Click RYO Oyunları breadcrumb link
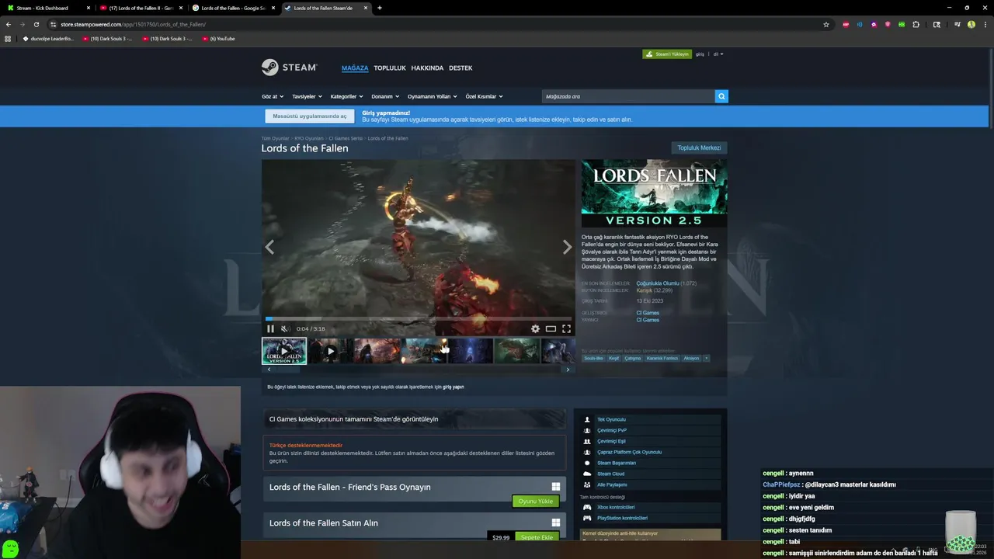This screenshot has width=994, height=559. pos(309,138)
